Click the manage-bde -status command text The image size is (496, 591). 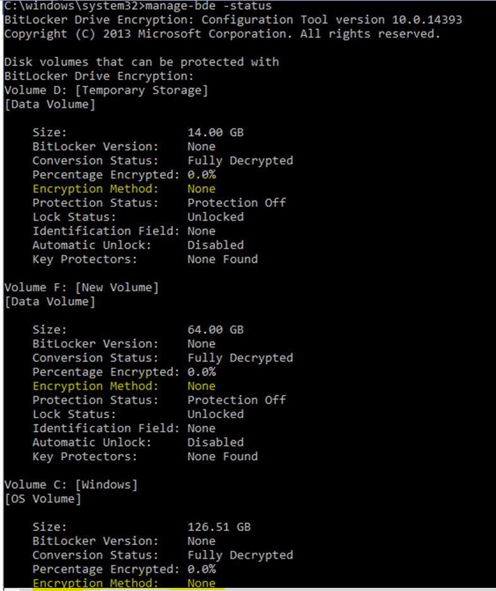click(x=208, y=6)
